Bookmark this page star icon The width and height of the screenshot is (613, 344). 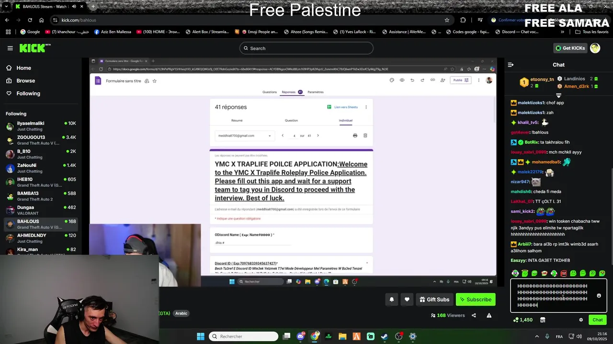click(x=447, y=20)
